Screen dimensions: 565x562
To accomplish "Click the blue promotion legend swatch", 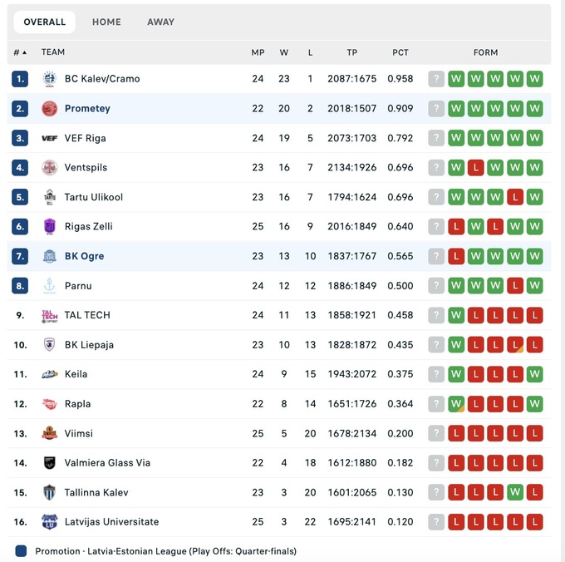I will [21, 551].
